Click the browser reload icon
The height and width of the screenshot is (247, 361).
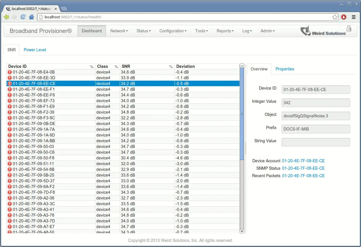23,17
